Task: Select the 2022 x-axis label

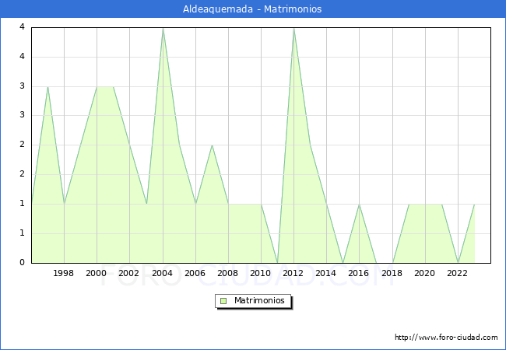Action: (457, 273)
